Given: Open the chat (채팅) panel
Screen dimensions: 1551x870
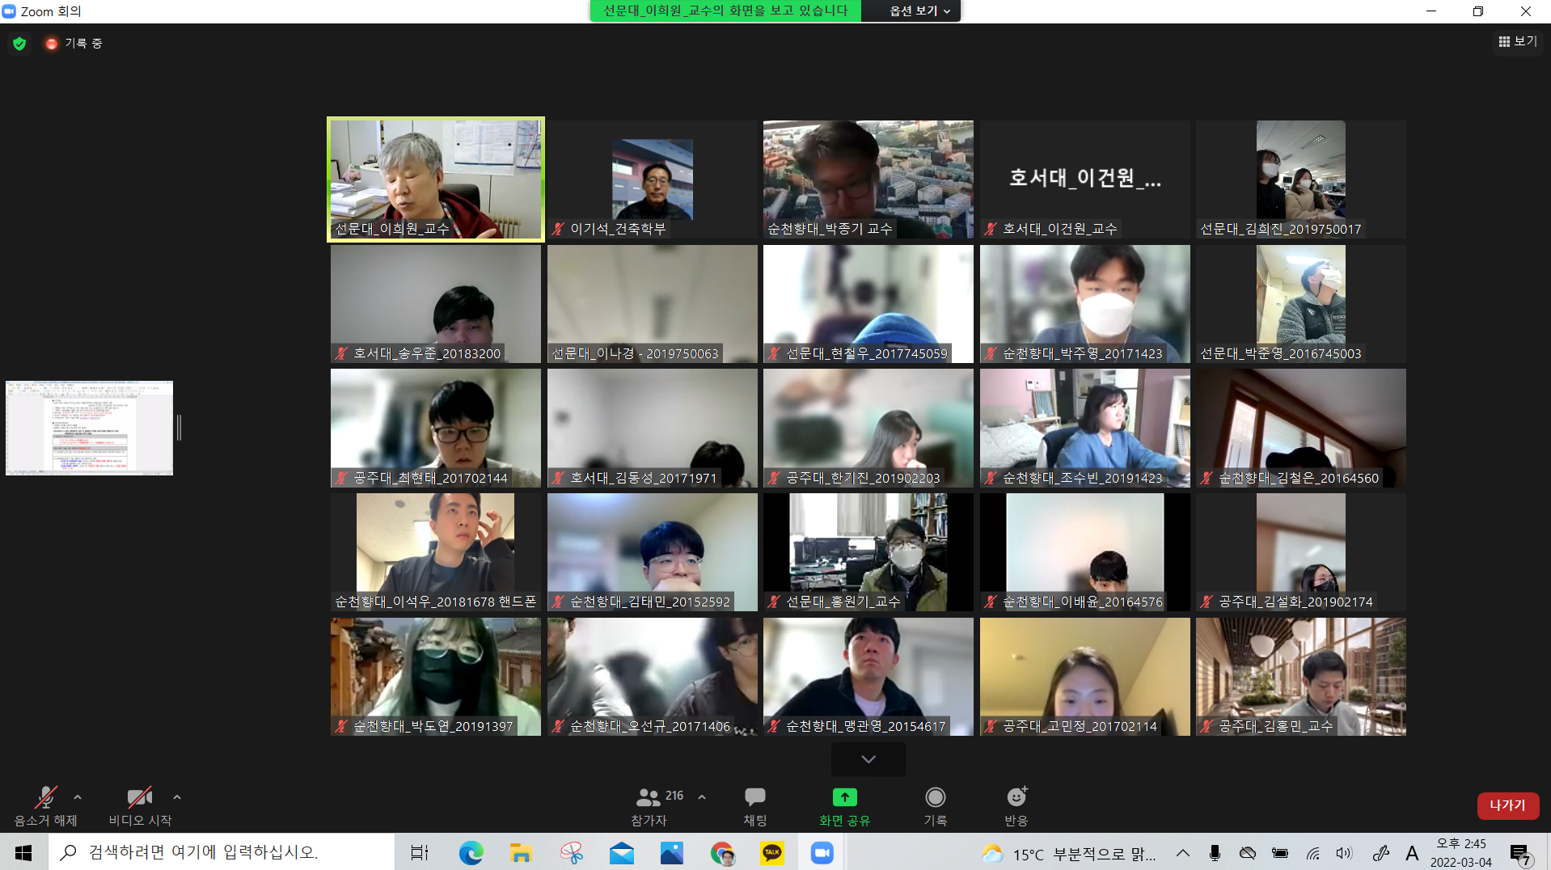Looking at the screenshot, I should point(754,798).
